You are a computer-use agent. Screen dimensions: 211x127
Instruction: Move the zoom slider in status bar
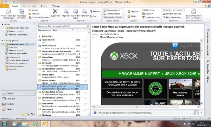coord(199,119)
